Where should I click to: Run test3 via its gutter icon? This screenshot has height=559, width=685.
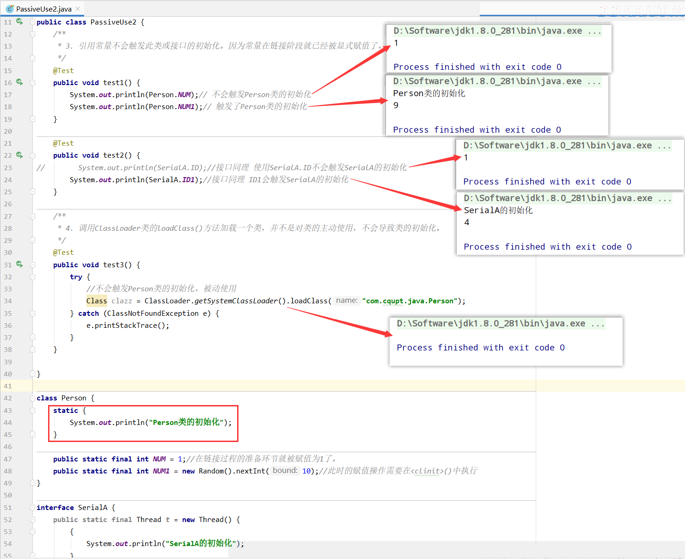(x=19, y=264)
